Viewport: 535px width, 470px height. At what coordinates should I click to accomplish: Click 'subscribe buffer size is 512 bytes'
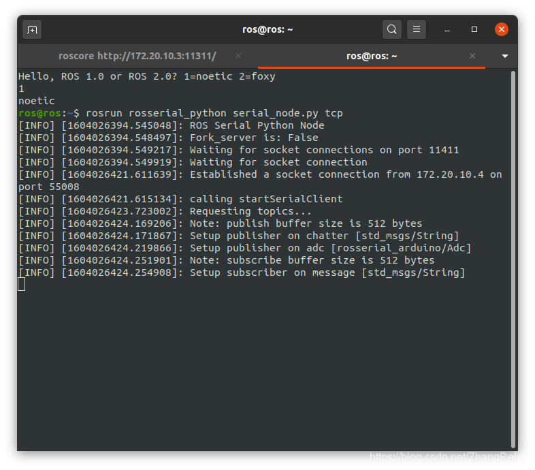coord(331,261)
